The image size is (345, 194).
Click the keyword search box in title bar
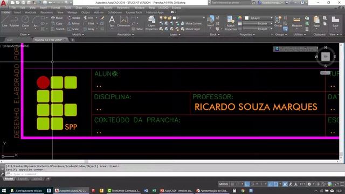[231, 3]
